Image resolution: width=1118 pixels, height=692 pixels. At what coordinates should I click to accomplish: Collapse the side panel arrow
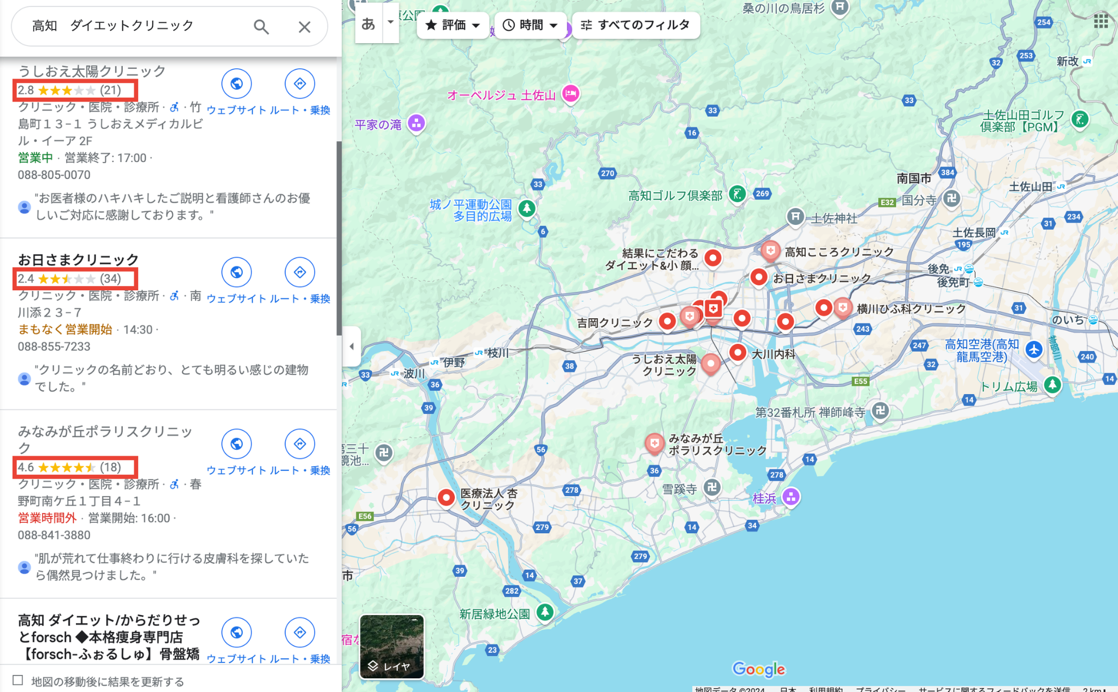tap(352, 346)
